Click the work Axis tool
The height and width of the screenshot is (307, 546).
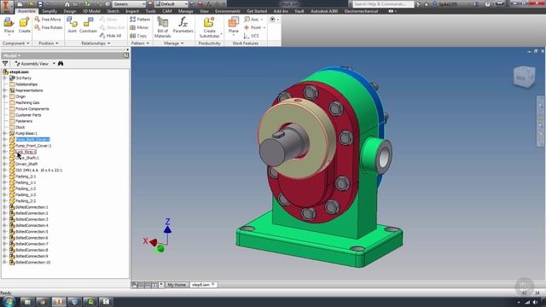252,20
